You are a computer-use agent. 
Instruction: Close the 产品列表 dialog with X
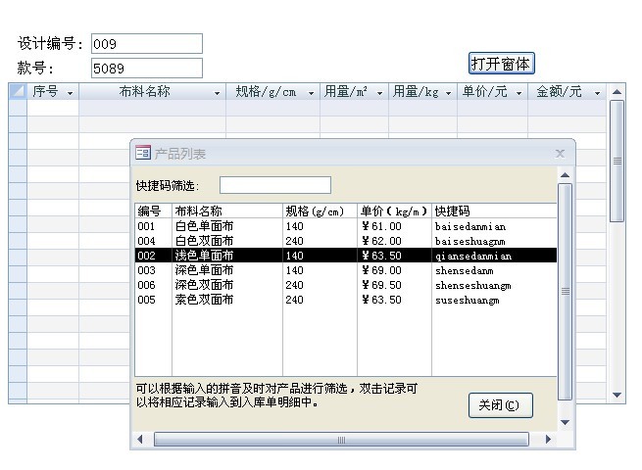(560, 154)
